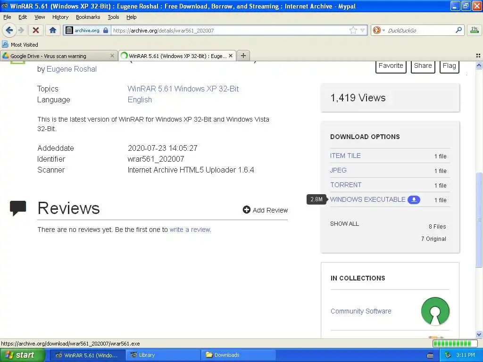The image size is (483, 362).
Task: Open the ITEM TILE download option
Action: pos(345,156)
